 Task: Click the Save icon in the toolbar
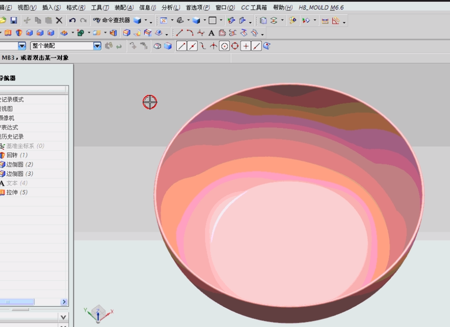pos(14,20)
